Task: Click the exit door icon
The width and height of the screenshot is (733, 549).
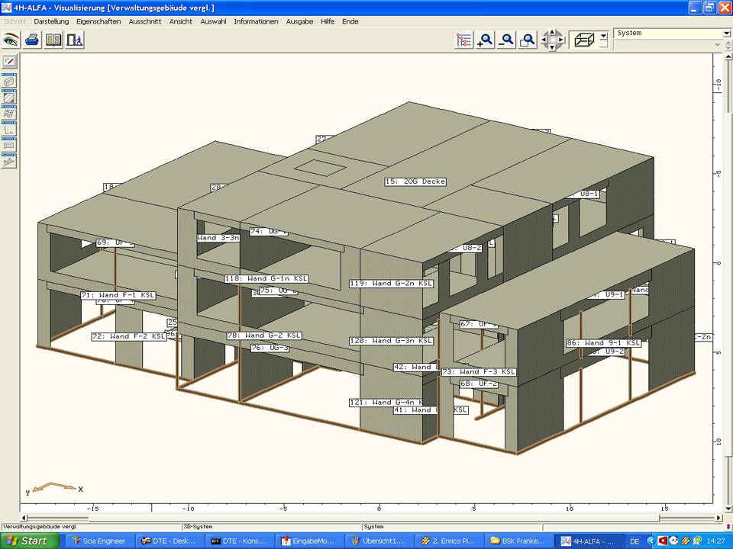Action: click(x=74, y=40)
